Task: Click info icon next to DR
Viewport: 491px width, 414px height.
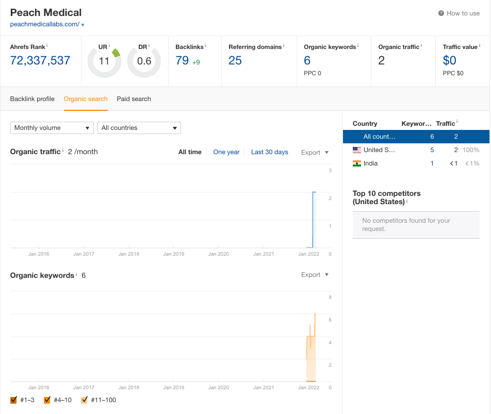Action: 149,46
